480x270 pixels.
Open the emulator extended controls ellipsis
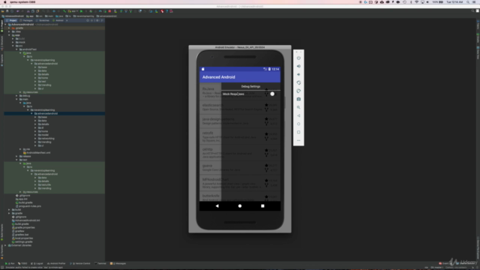click(298, 140)
